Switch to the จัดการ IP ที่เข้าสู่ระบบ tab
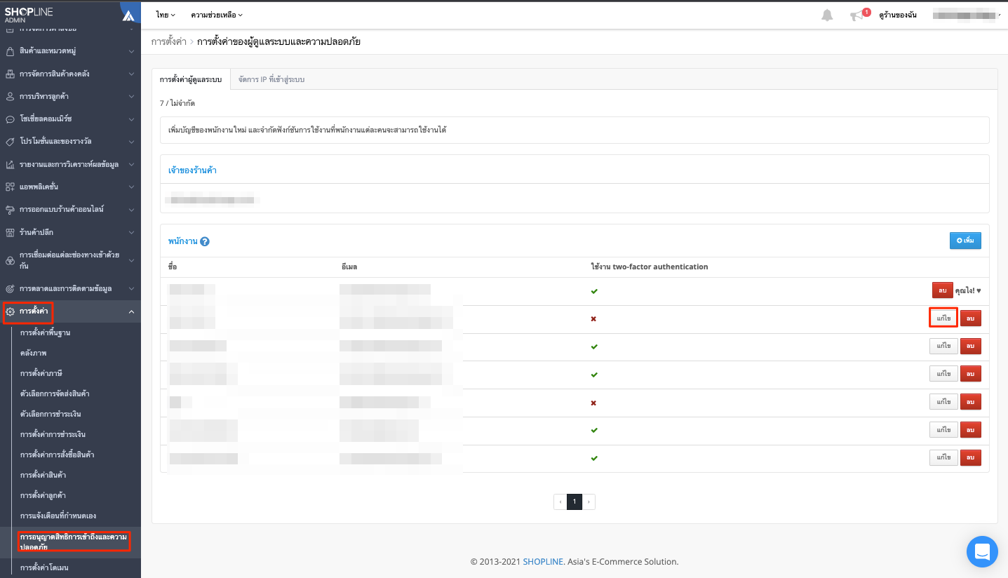Image resolution: width=1008 pixels, height=578 pixels. (x=271, y=80)
